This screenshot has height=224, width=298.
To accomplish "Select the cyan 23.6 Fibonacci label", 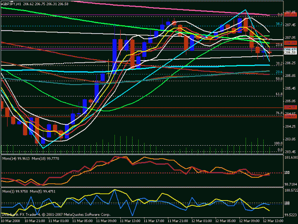I will coord(279,72).
